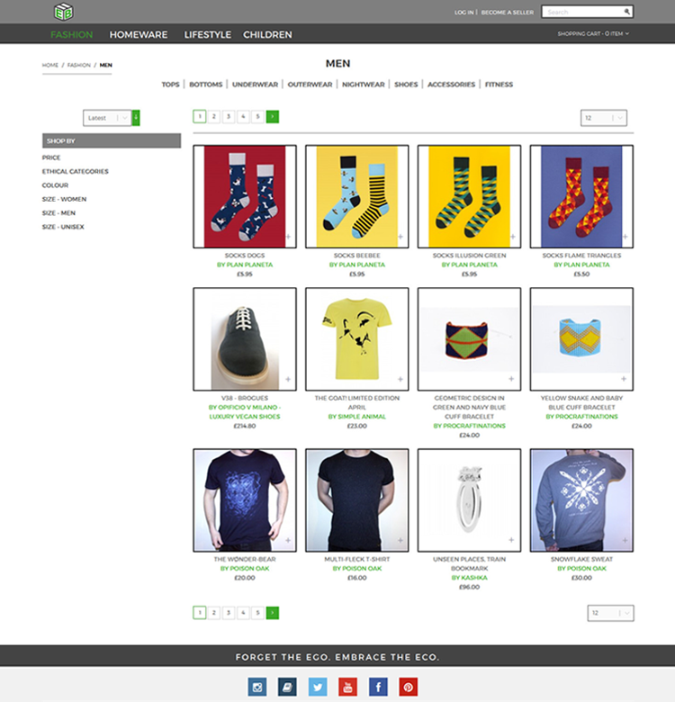Toggle the green sort direction arrow
The height and width of the screenshot is (702, 675).
pos(136,118)
